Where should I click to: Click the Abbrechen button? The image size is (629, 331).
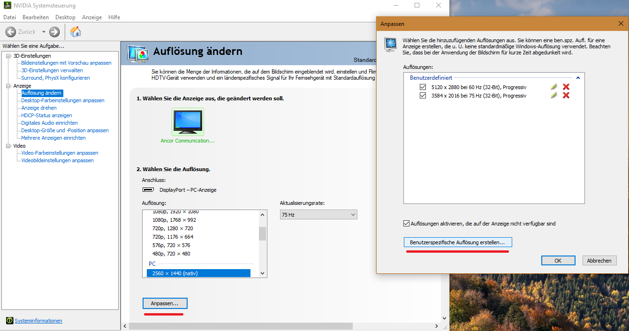599,260
